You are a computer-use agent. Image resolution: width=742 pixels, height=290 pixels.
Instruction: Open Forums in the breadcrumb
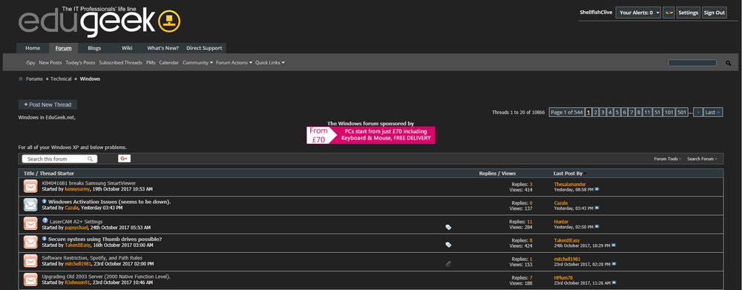pyautogui.click(x=35, y=79)
